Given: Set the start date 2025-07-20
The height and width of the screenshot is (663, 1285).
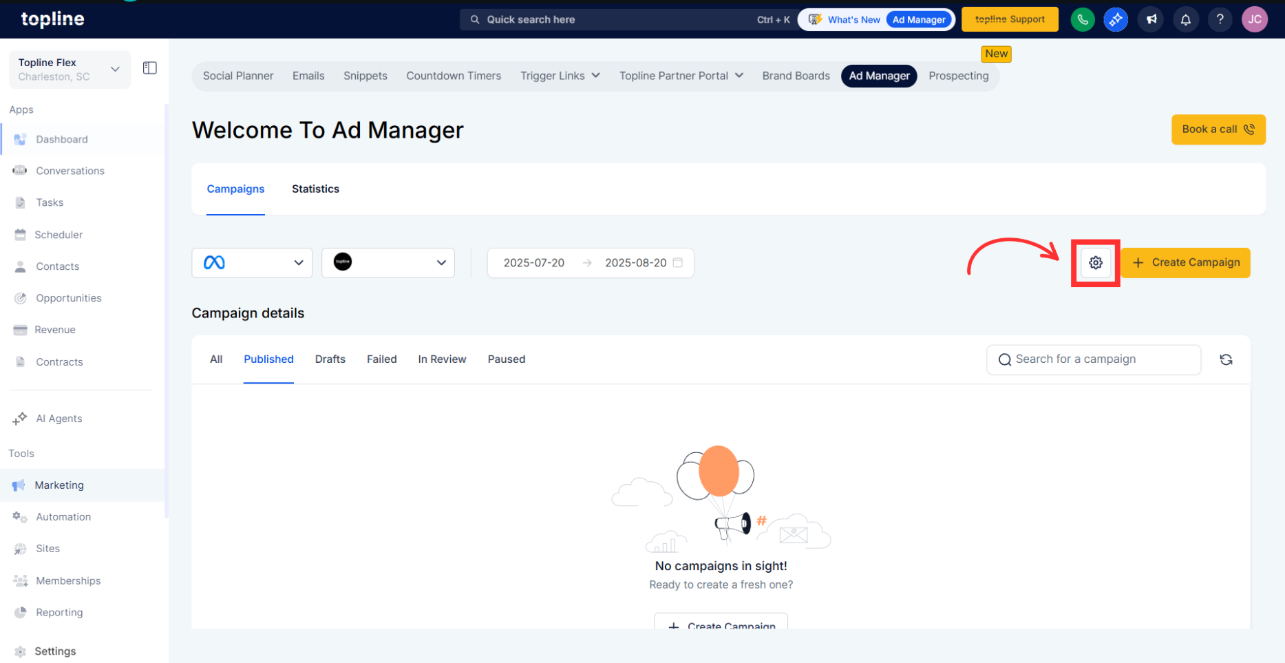Looking at the screenshot, I should [534, 262].
